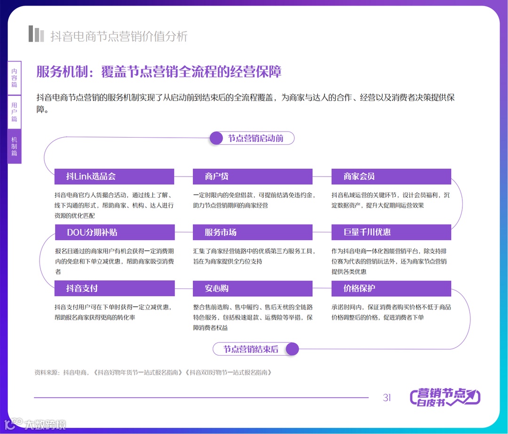Select the 用户篇 side tab
The width and height of the screenshot is (508, 434).
(x=14, y=112)
